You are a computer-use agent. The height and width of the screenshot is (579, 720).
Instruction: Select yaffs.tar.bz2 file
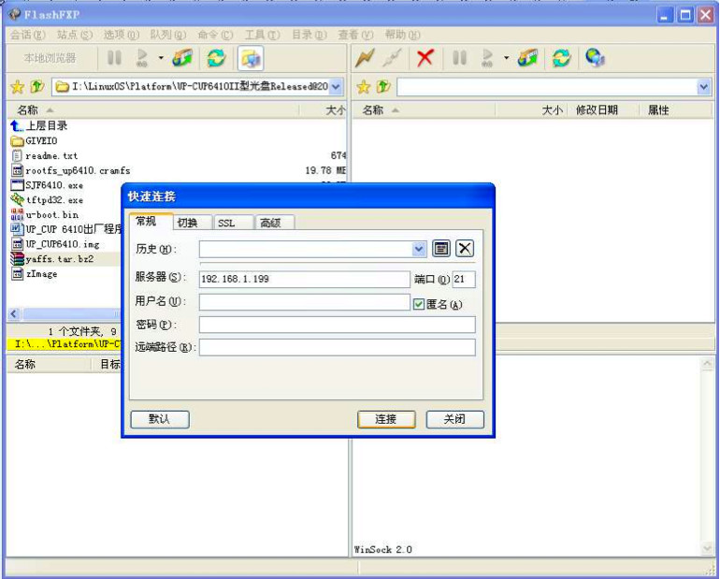(52, 259)
